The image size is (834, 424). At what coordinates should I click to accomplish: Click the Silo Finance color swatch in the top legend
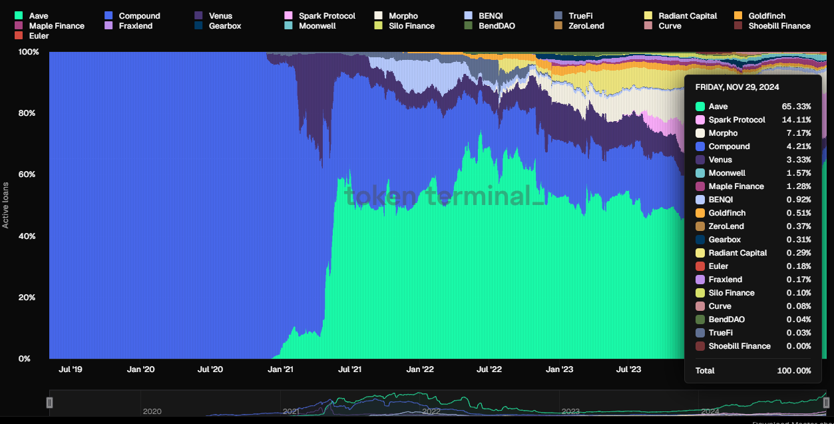pos(378,26)
